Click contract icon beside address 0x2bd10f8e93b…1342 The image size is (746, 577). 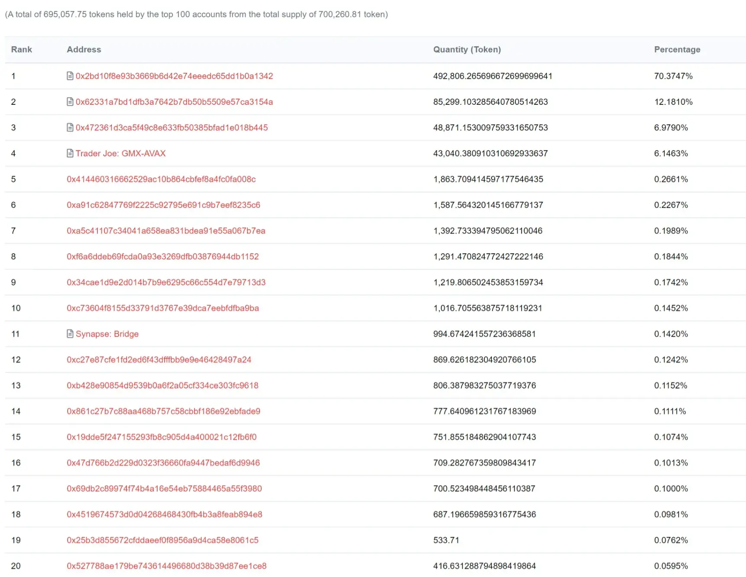pos(70,76)
